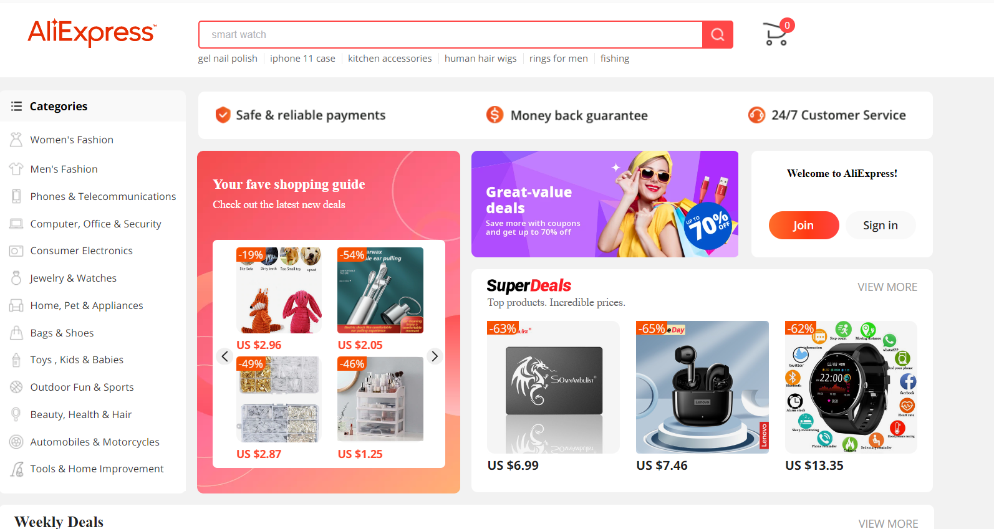Click the Join button
The width and height of the screenshot is (994, 529).
point(804,225)
